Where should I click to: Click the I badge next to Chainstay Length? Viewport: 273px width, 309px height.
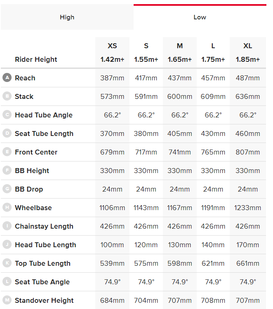(x=7, y=226)
